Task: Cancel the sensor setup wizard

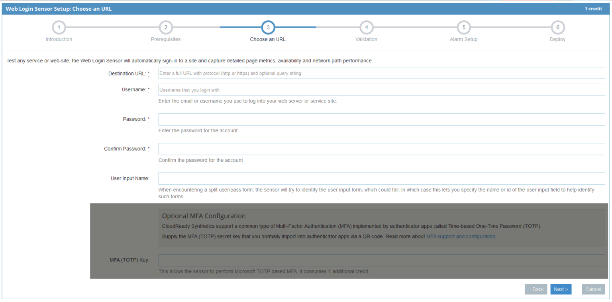Action: [x=593, y=289]
